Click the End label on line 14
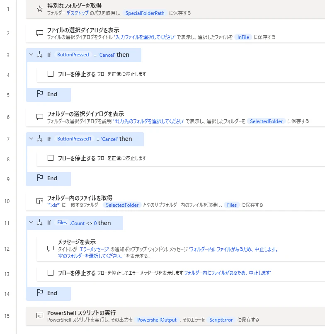 click(52, 293)
